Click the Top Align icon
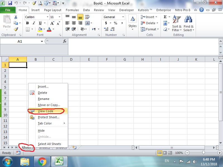The width and height of the screenshot is (223, 167). click(x=67, y=17)
